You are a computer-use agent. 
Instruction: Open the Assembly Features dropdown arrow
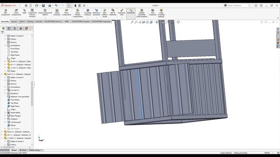(87, 17)
